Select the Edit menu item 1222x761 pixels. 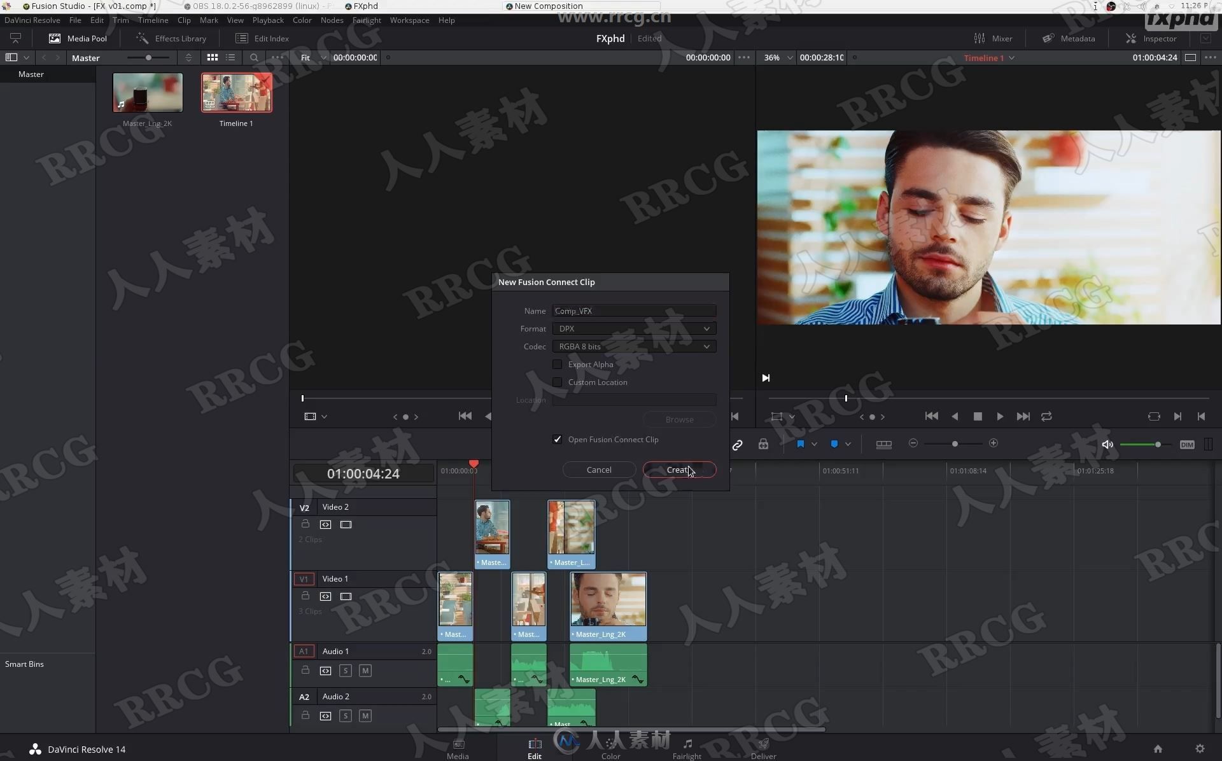coord(95,20)
